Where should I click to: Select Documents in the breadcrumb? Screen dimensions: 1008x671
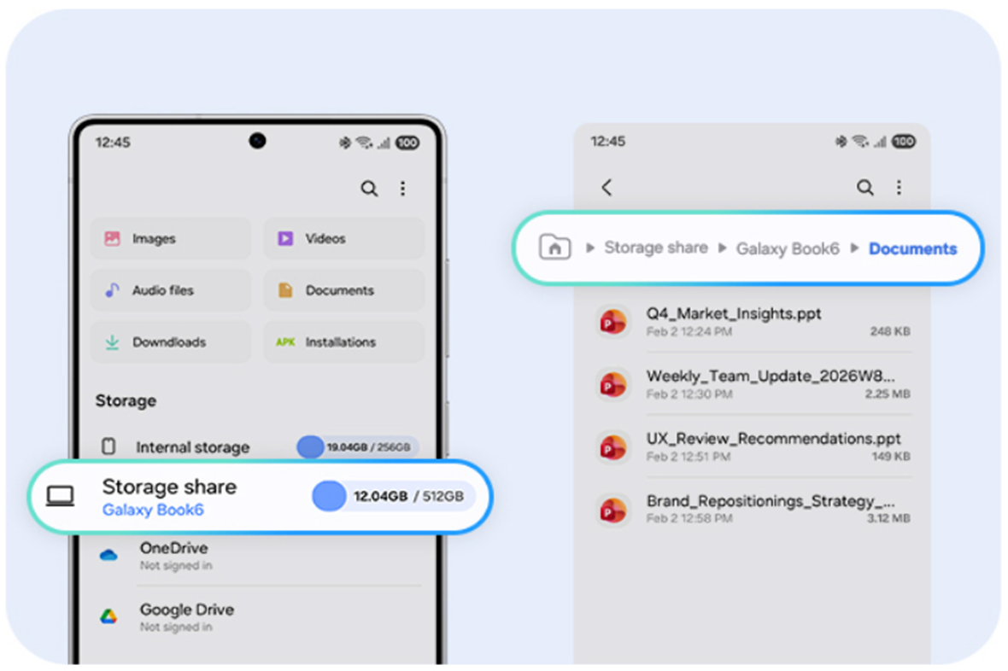click(x=913, y=248)
